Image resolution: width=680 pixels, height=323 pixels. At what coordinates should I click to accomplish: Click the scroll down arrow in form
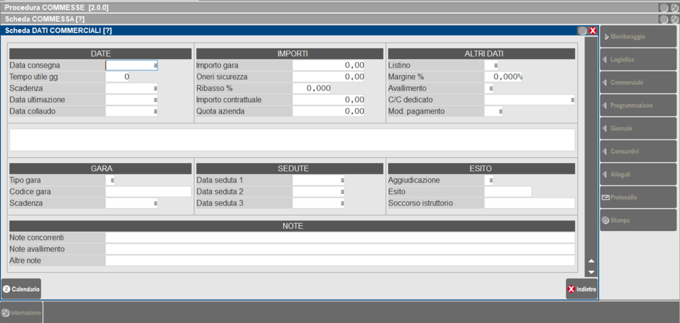pyautogui.click(x=591, y=272)
